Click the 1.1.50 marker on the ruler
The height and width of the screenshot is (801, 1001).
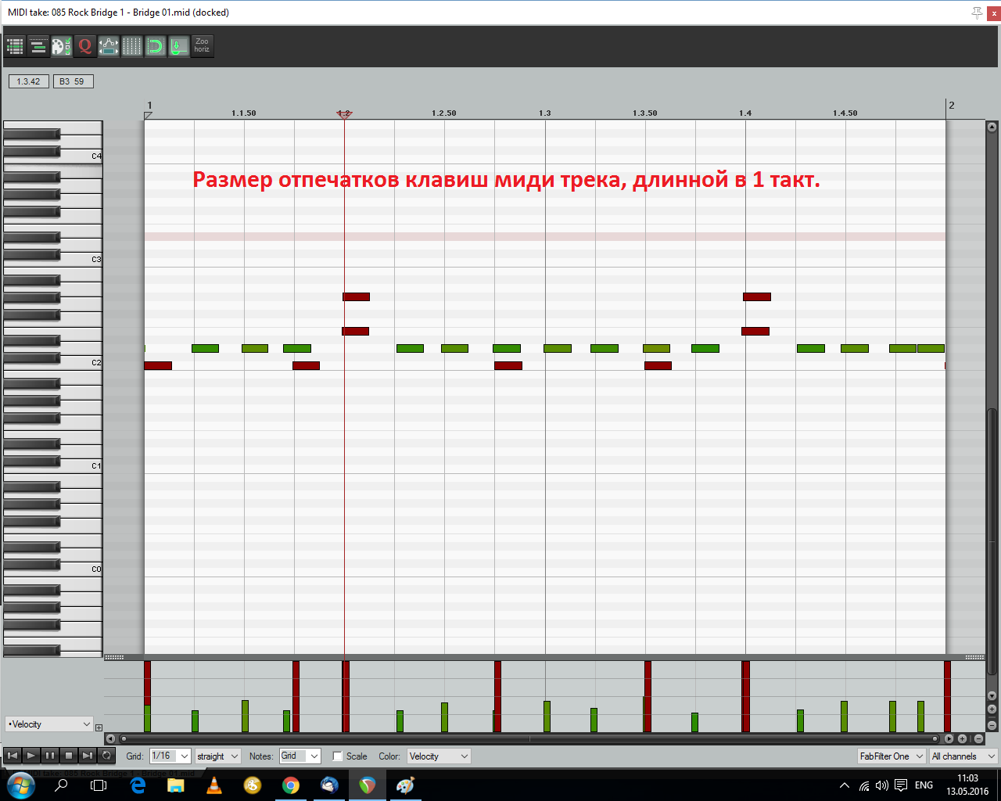pyautogui.click(x=244, y=113)
